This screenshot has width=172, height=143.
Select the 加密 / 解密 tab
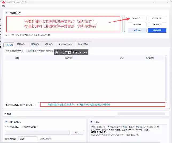(83, 44)
